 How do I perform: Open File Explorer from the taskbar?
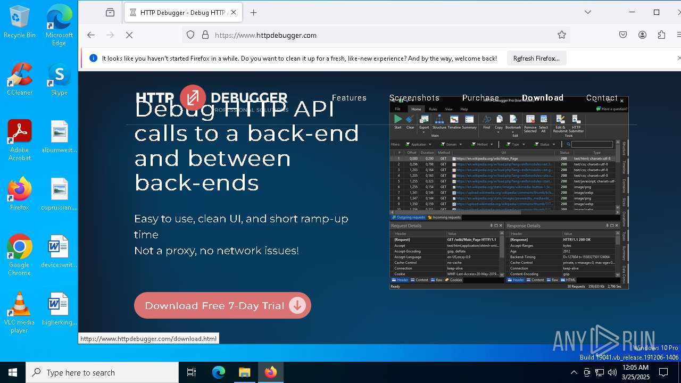coord(244,372)
